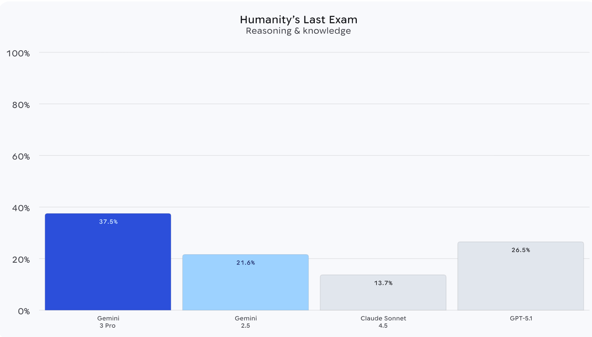Viewport: 592px width, 337px height.
Task: Click the 80% y-axis label
Action: pyautogui.click(x=21, y=105)
